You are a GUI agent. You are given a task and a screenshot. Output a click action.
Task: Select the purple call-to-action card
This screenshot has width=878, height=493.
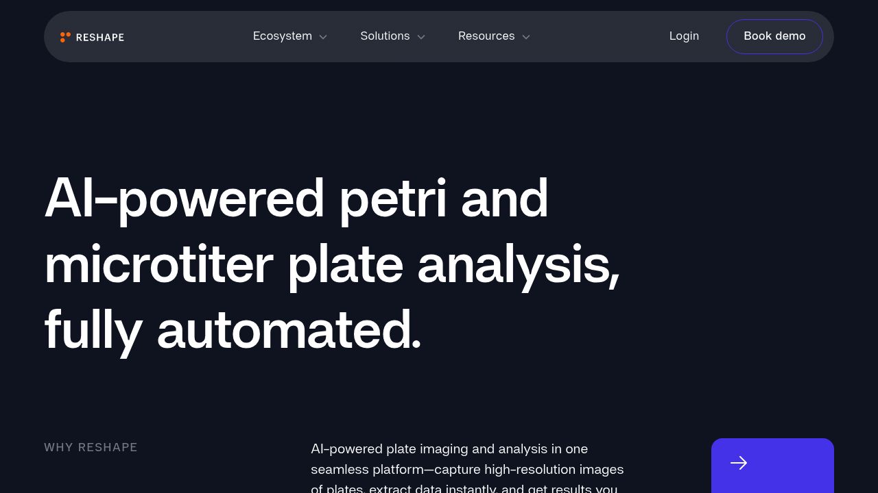[x=772, y=466]
